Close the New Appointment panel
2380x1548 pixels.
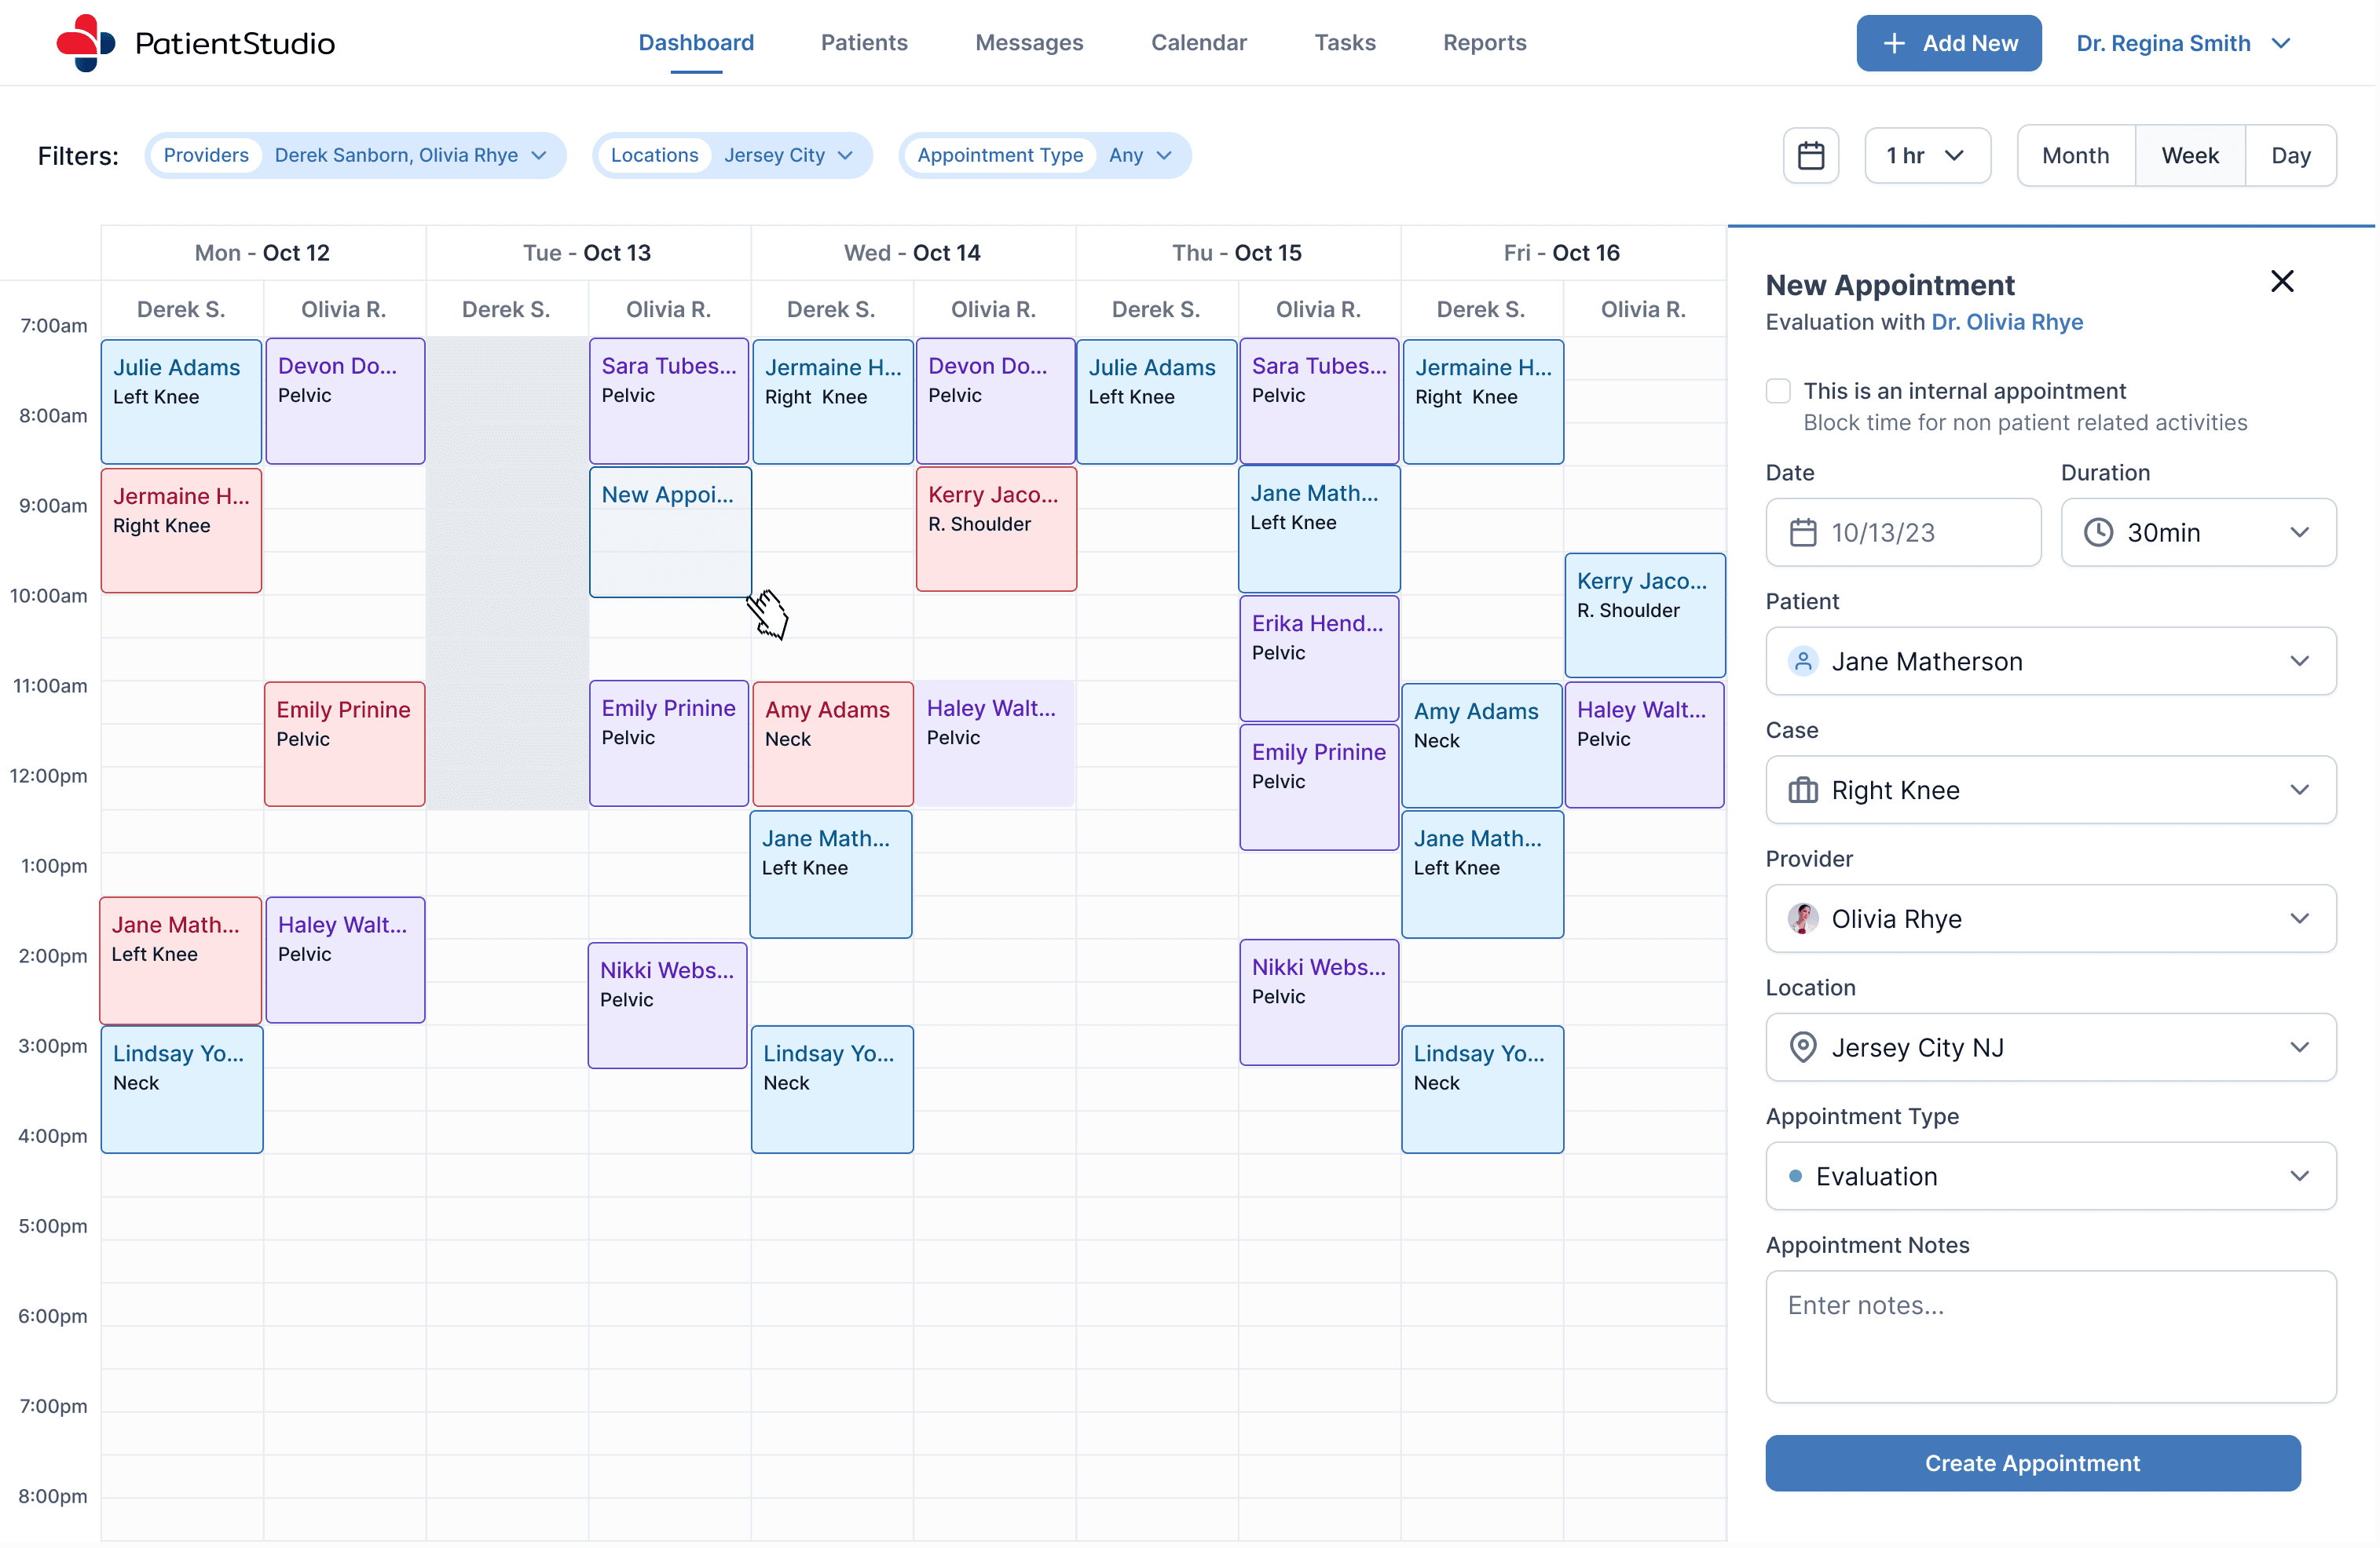(2282, 282)
